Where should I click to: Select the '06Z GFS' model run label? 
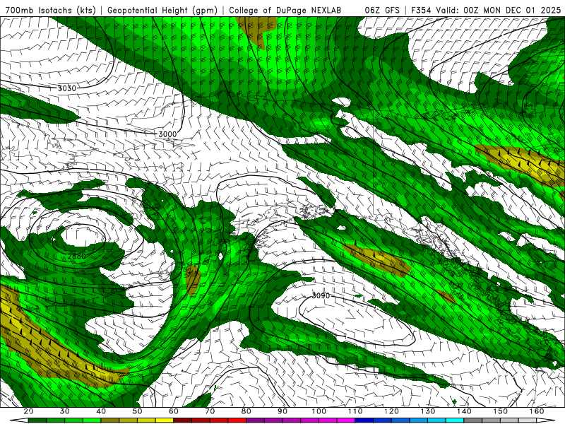382,11
